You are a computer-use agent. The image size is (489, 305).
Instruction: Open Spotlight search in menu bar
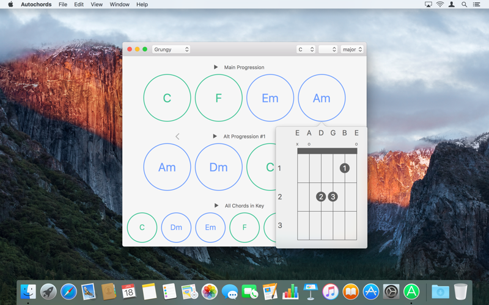464,4
